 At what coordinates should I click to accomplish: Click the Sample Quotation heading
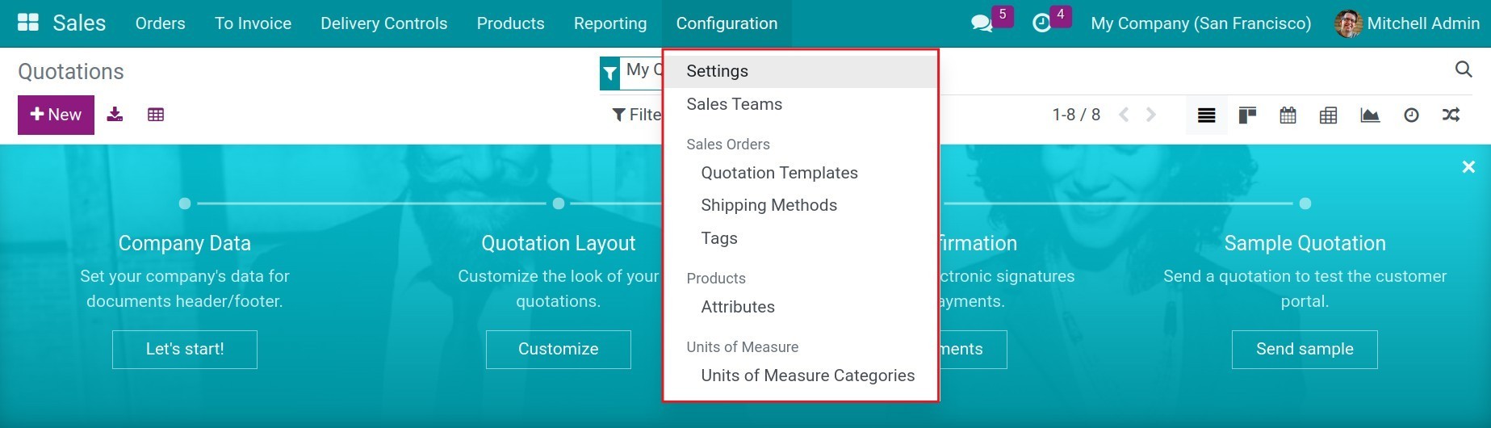1305,243
